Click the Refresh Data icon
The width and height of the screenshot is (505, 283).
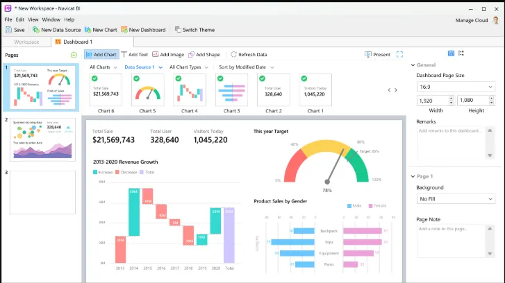coord(234,54)
